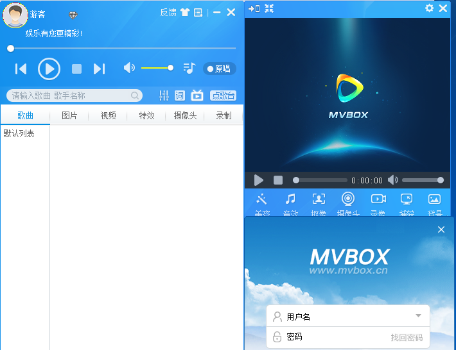
Task: Click the 用户名 username field
Action: (348, 316)
